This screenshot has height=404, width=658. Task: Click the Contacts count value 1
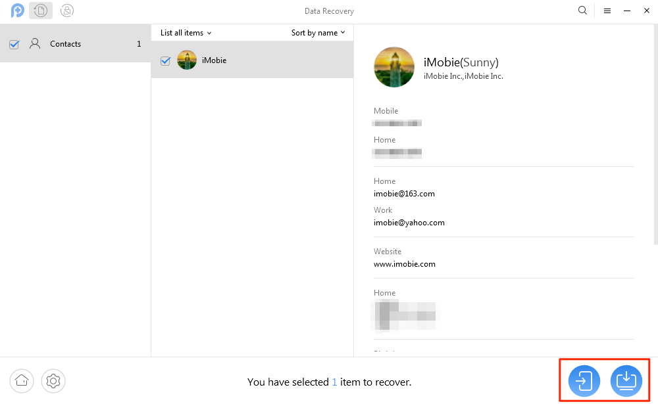pyautogui.click(x=139, y=44)
